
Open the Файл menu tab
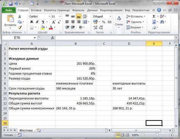9,10
